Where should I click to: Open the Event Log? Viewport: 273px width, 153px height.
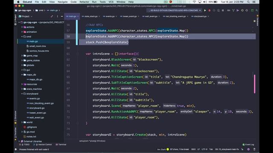pyautogui.click(x=248, y=144)
